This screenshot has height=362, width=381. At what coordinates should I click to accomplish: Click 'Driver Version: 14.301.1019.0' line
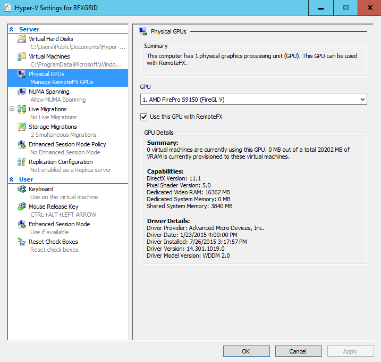(185, 249)
